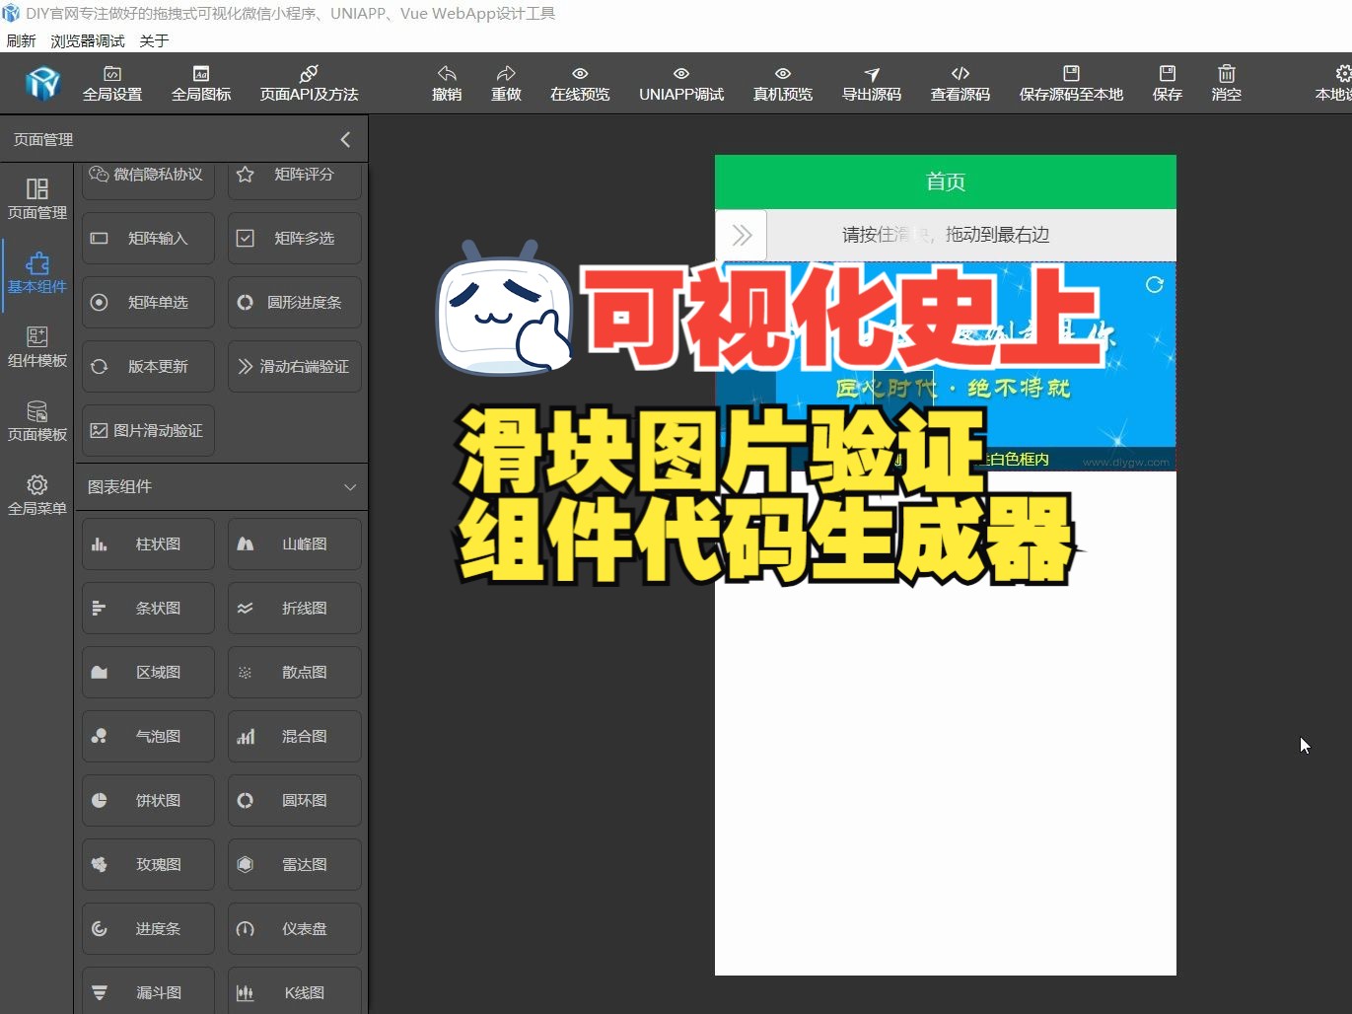Screen dimensions: 1352x1014
Task: Open 真机预览 real device preview
Action: click(x=782, y=83)
